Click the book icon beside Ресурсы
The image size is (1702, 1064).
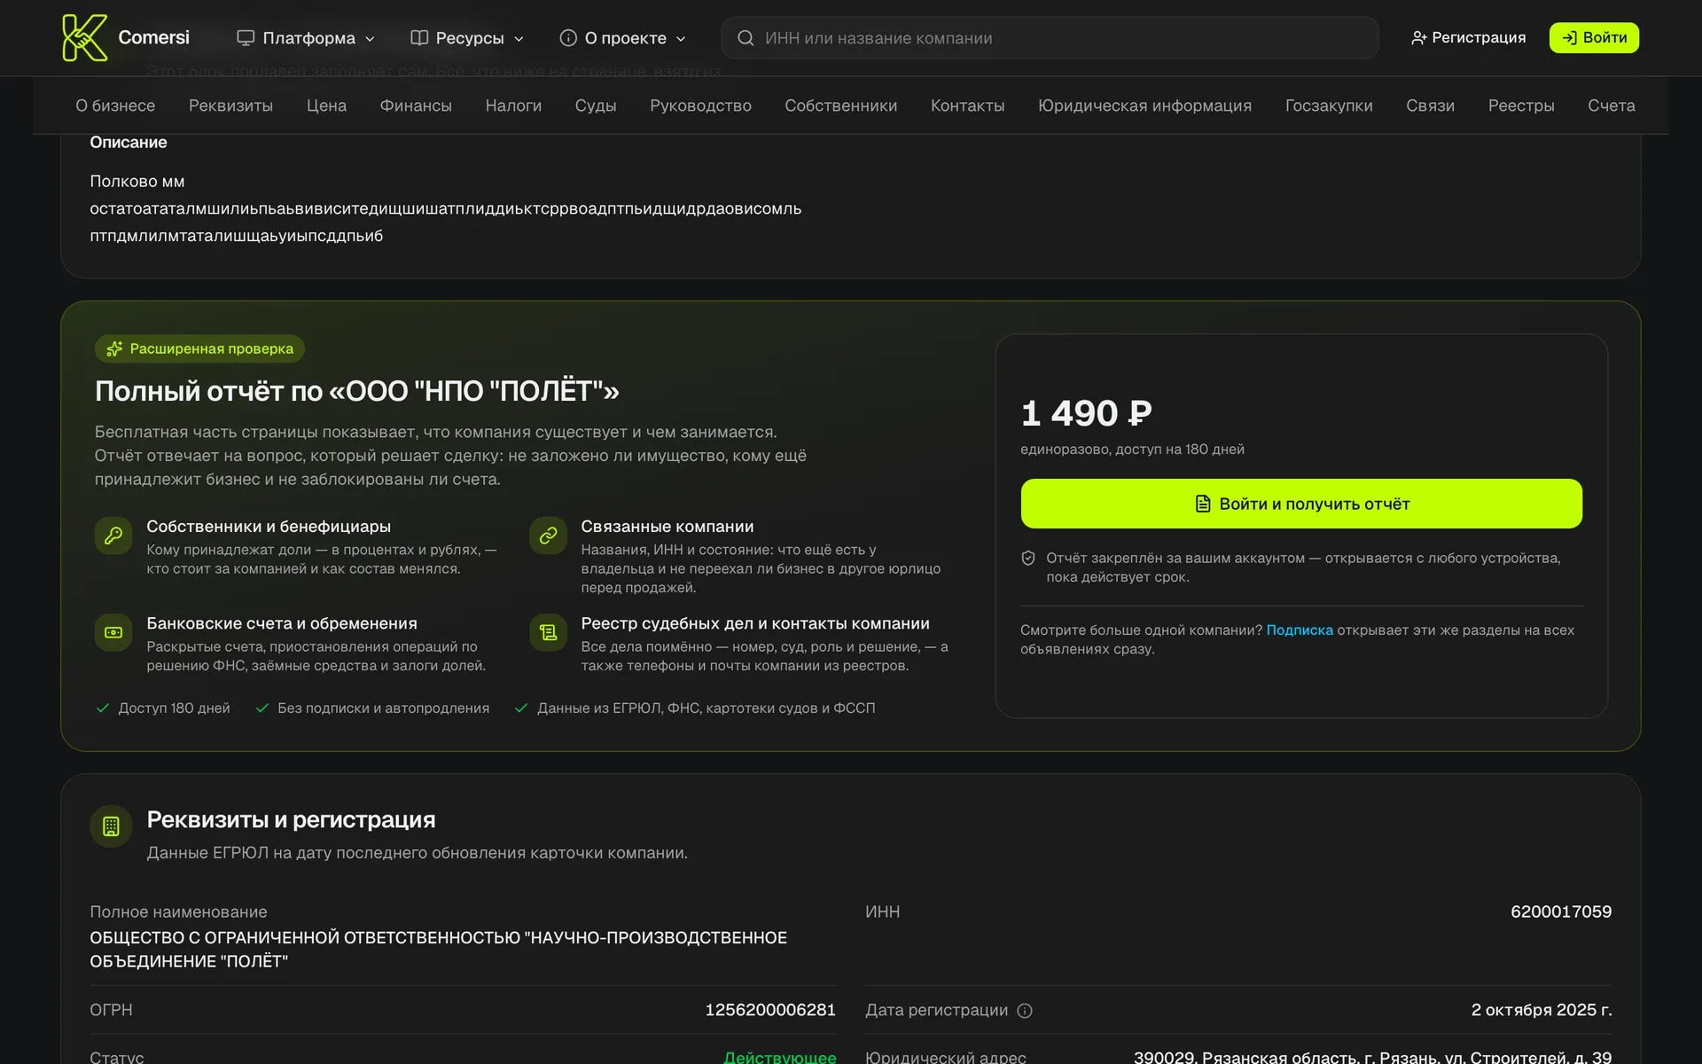click(419, 37)
